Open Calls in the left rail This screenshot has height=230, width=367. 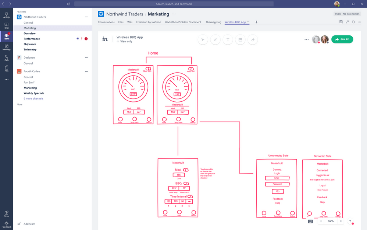click(x=6, y=58)
